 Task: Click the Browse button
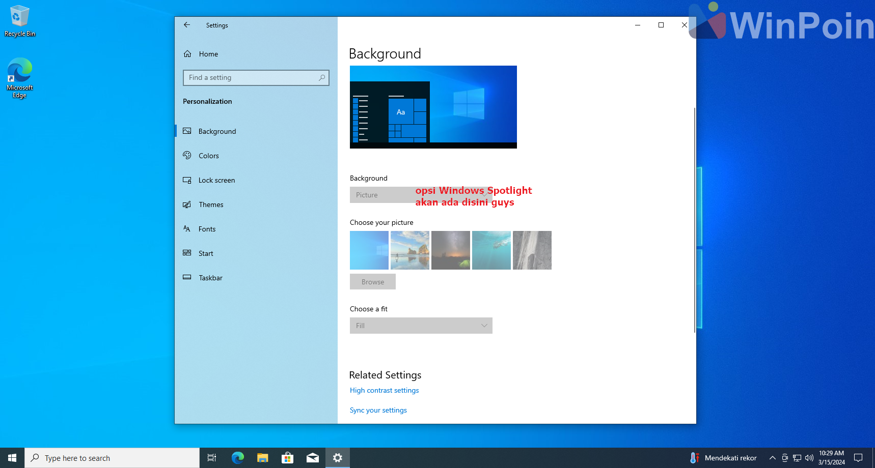coord(372,282)
